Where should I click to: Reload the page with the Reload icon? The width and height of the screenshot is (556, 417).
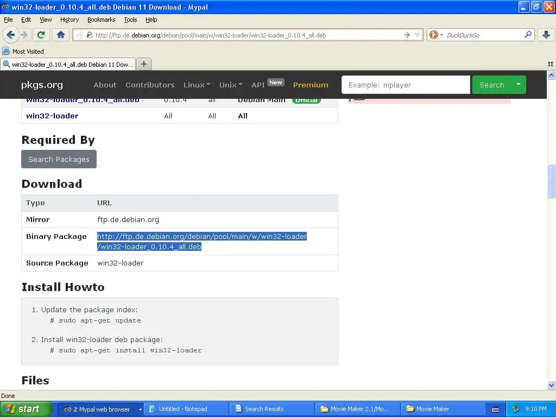[x=41, y=35]
